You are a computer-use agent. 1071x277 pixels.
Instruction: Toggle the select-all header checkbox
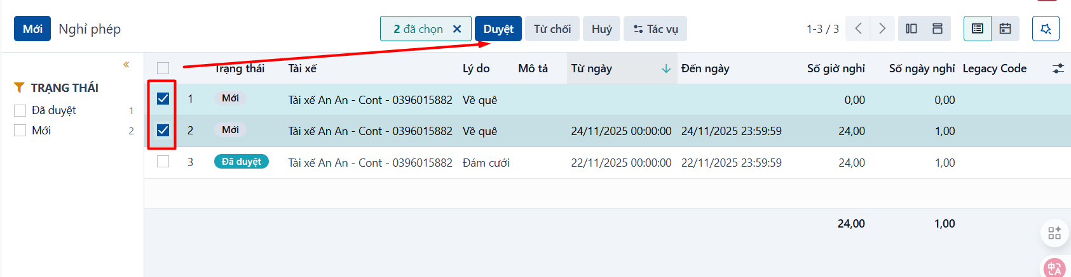point(163,68)
